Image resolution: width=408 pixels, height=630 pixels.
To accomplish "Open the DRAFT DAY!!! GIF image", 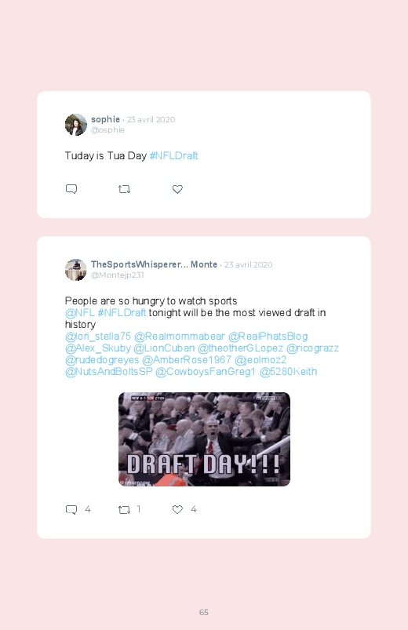I will [x=204, y=439].
